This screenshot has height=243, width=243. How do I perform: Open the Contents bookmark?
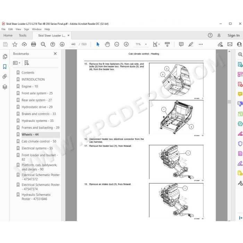(28, 73)
